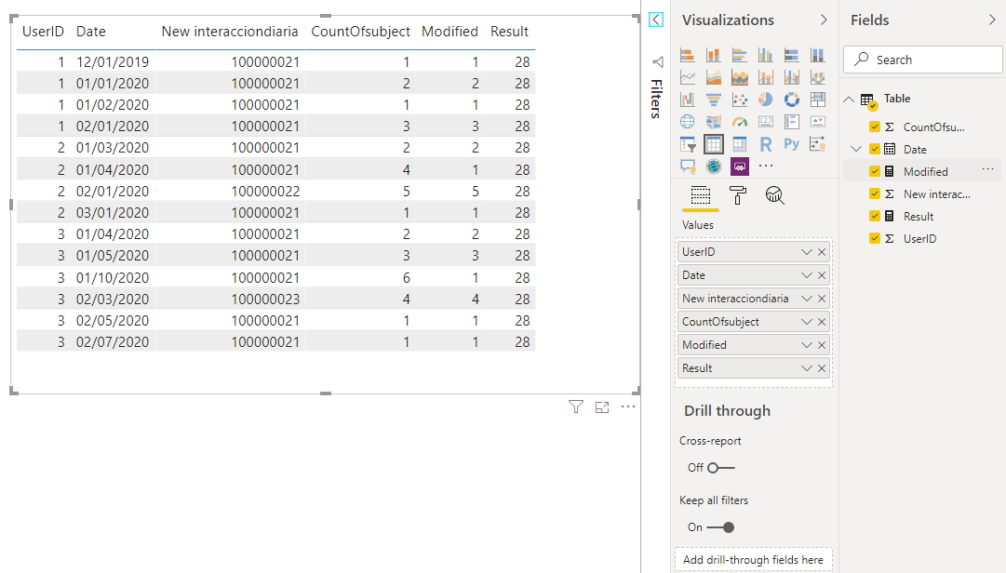Screen dimensions: 1006x573
Task: Select the line chart visual
Action: click(687, 77)
